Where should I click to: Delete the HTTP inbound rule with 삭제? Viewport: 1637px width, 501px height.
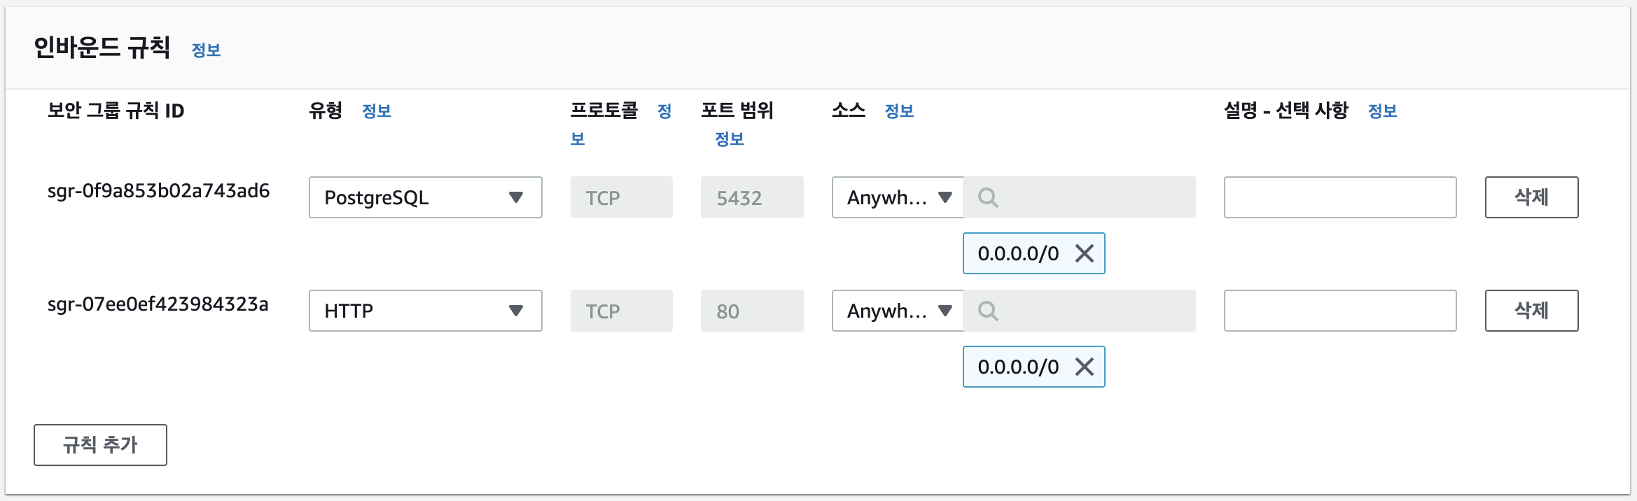[x=1531, y=311]
